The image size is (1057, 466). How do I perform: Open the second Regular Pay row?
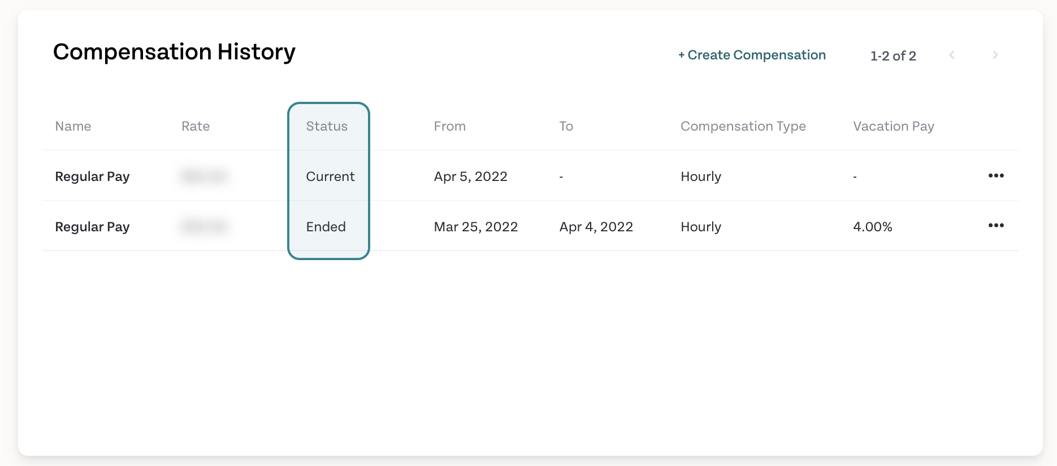[530, 226]
